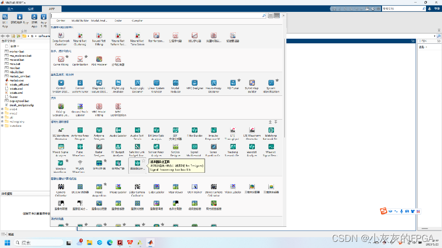This screenshot has height=248, width=442.
Task: Open the Audio Labeler app
Action: [x=118, y=132]
